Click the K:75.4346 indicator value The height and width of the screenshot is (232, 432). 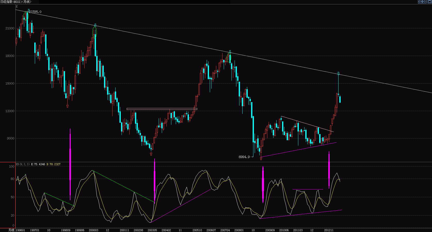(x=38, y=164)
